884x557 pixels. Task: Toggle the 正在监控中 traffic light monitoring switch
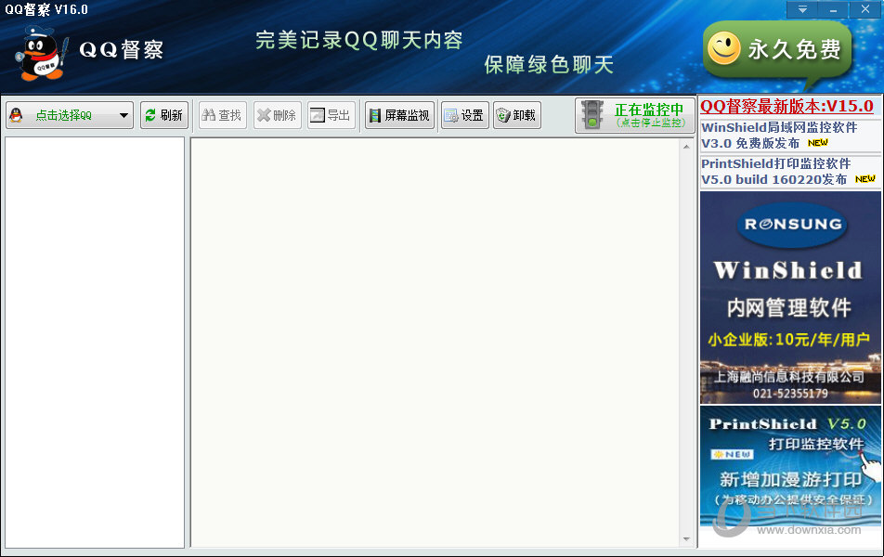[634, 115]
